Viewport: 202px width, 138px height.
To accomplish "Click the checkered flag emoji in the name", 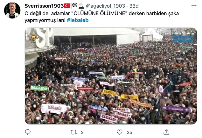I will pyautogui.click(x=74, y=5).
